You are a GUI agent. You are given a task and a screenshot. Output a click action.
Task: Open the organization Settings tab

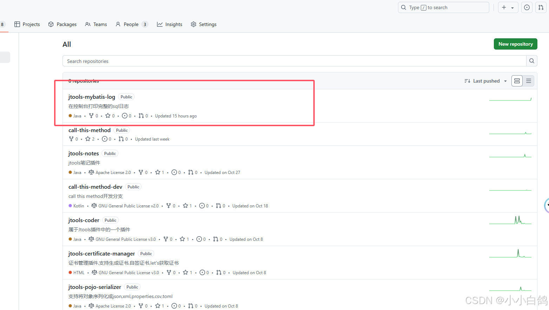204,24
